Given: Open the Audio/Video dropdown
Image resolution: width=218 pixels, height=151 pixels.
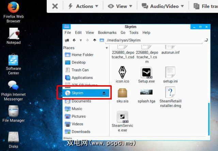Looking at the screenshot, I should [x=163, y=6].
